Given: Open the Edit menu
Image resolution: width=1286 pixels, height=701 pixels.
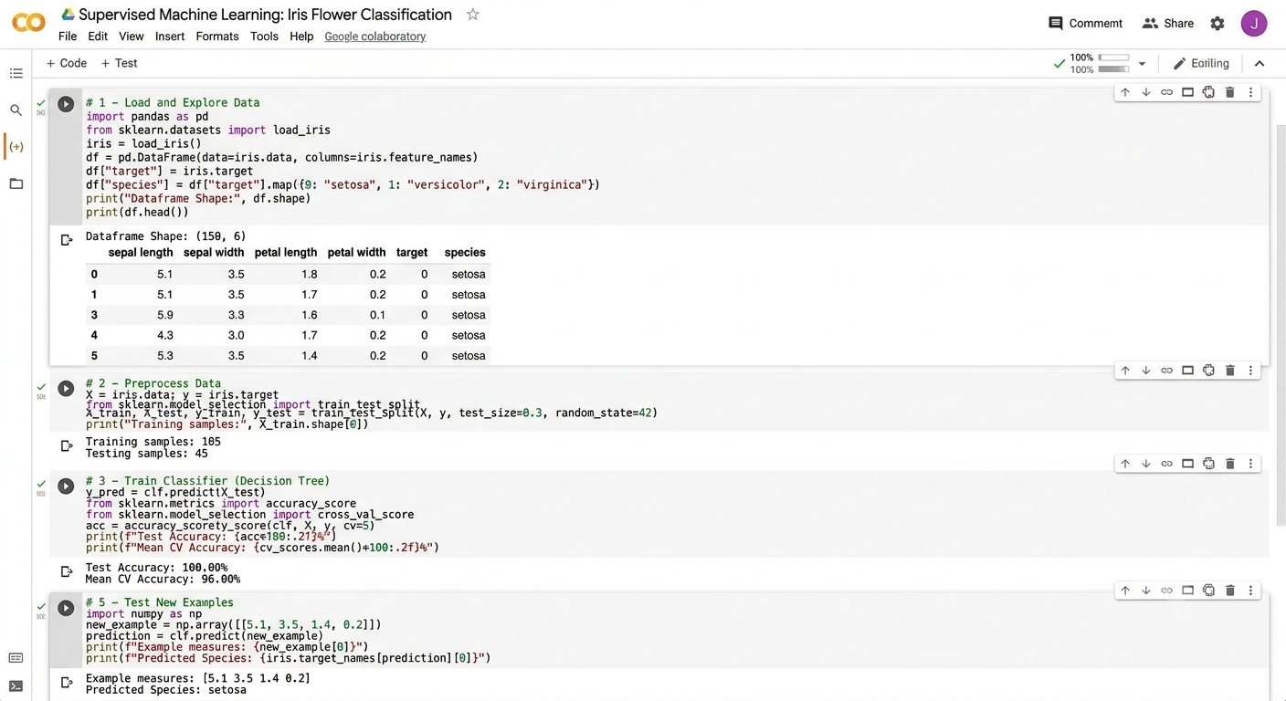Looking at the screenshot, I should (98, 37).
